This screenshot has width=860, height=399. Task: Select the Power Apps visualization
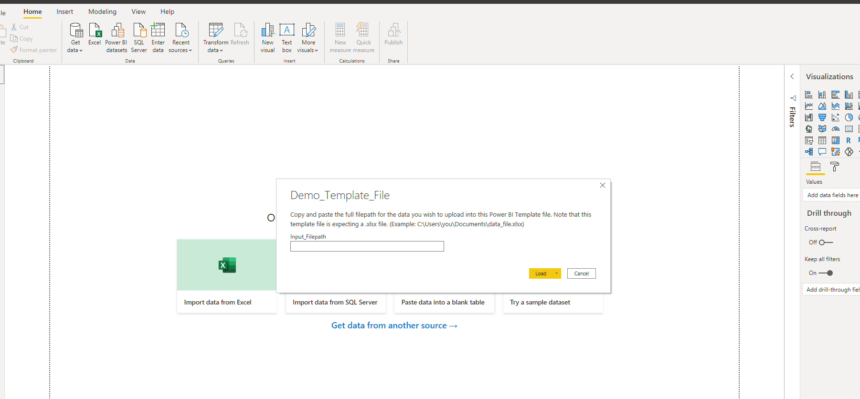(x=849, y=152)
